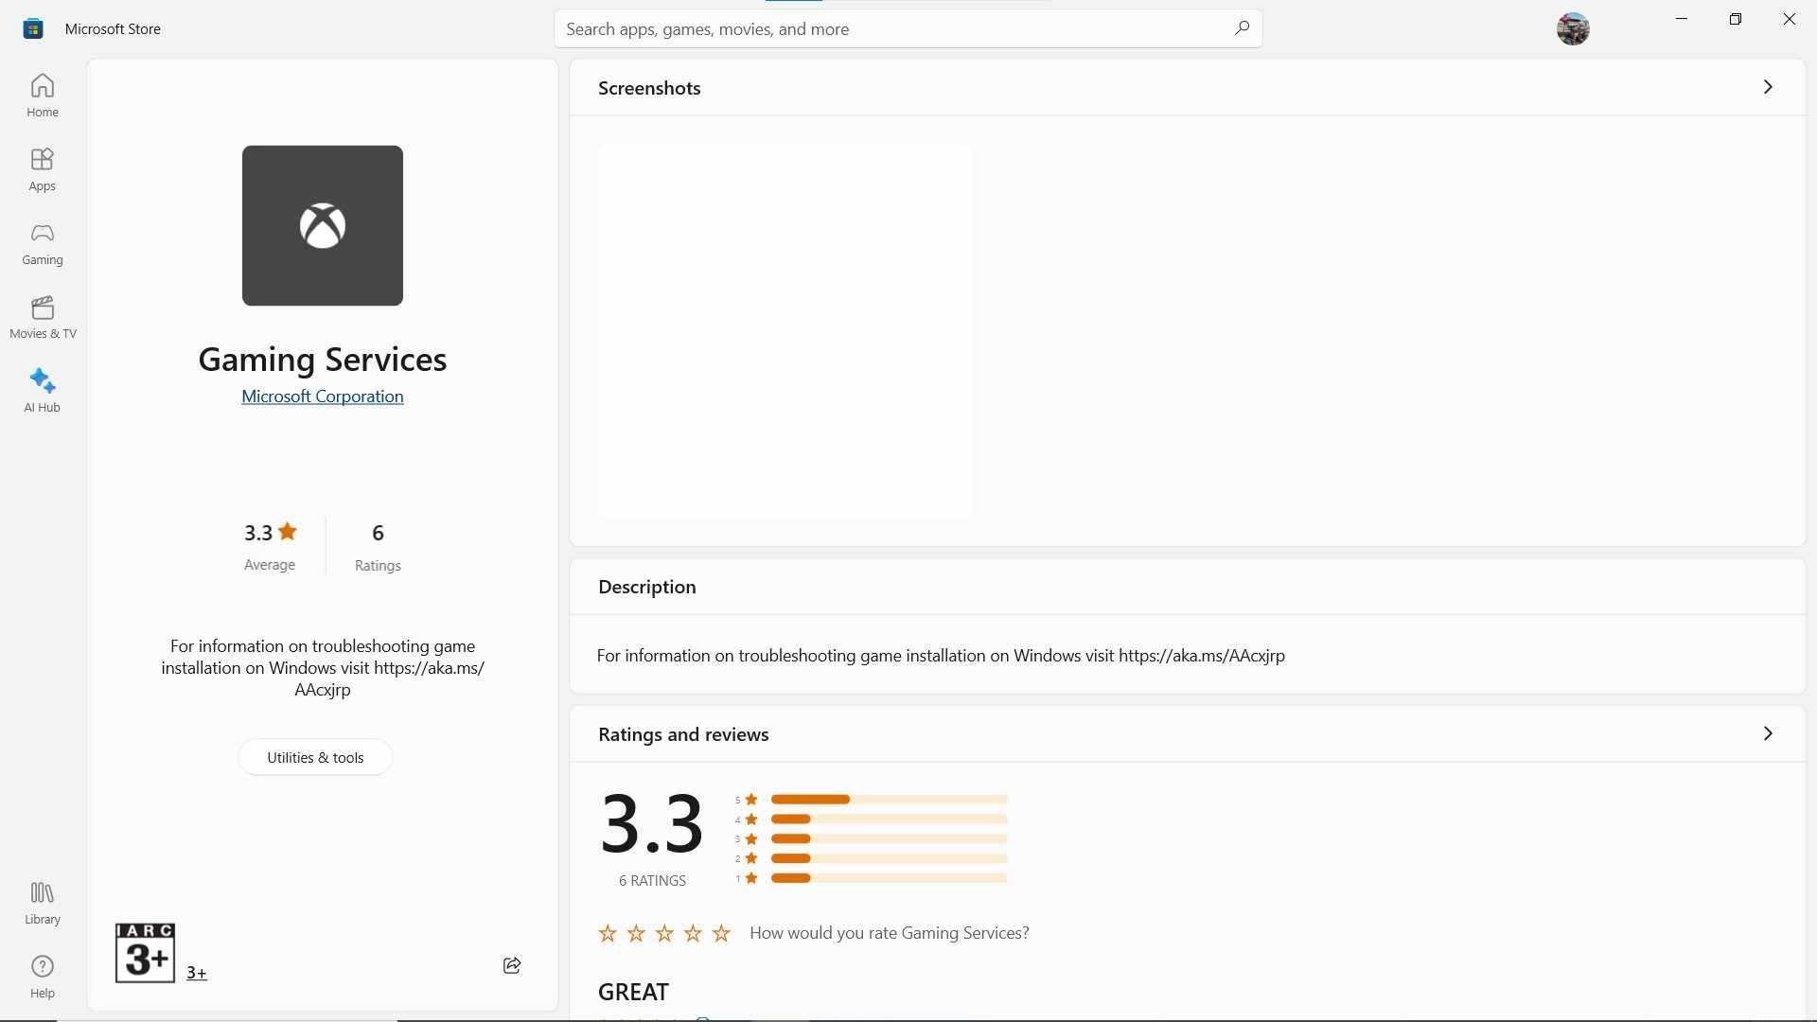The width and height of the screenshot is (1817, 1022).
Task: Click the share icon
Action: point(512,965)
